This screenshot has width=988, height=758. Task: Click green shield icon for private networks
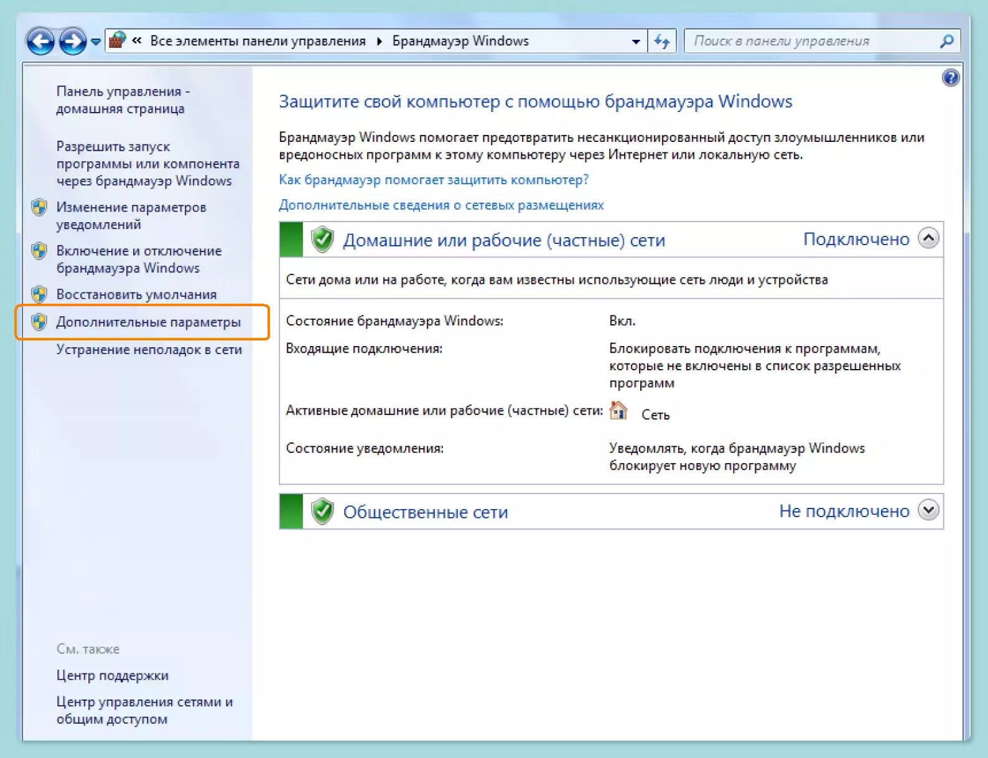click(322, 240)
